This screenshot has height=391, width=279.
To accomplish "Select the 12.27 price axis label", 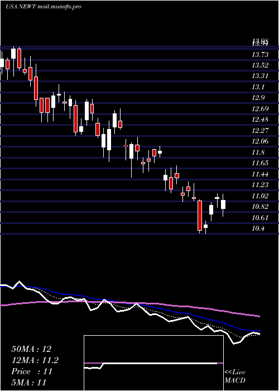I will pyautogui.click(x=261, y=130).
